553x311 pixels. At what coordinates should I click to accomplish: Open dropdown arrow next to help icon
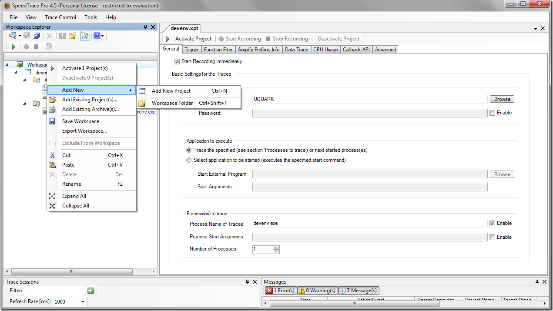(102, 36)
